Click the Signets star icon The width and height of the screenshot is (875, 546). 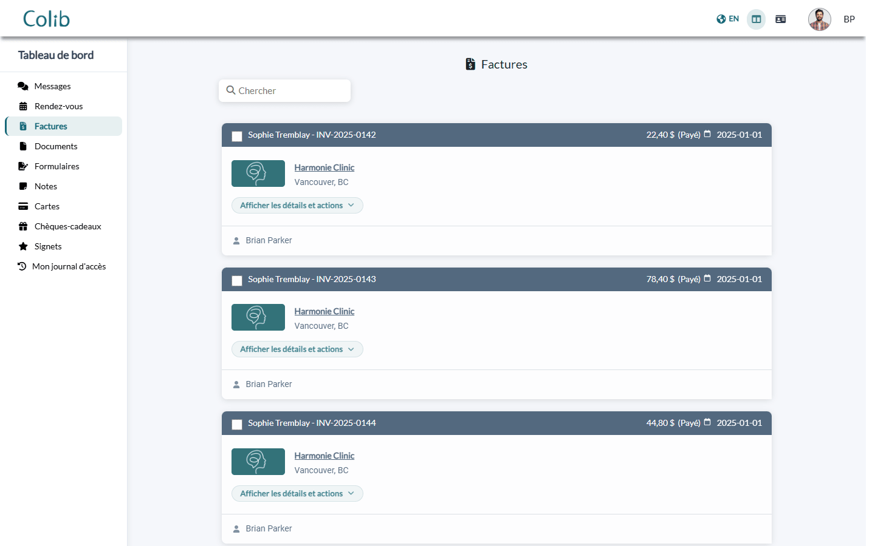point(23,246)
